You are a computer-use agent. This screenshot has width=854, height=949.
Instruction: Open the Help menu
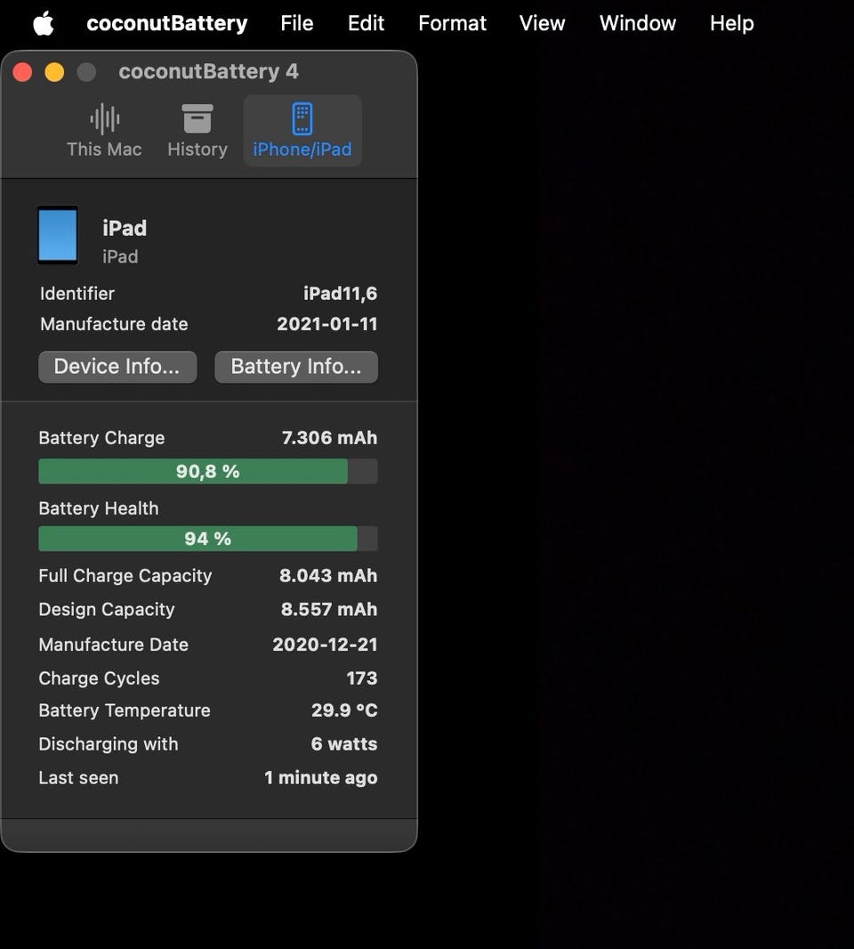(x=731, y=23)
